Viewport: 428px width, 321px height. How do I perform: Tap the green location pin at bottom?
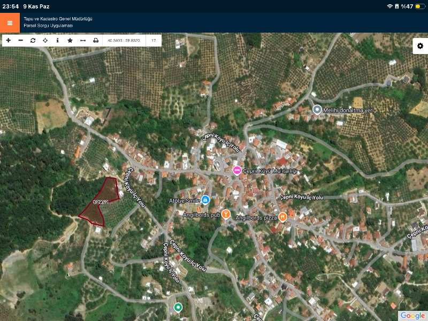[178, 308]
